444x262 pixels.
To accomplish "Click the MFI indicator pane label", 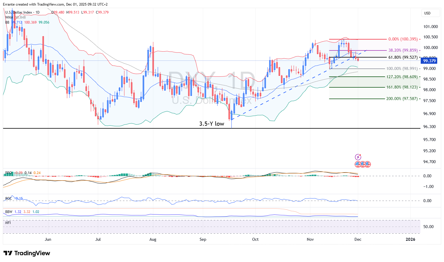I will pos(8,223).
